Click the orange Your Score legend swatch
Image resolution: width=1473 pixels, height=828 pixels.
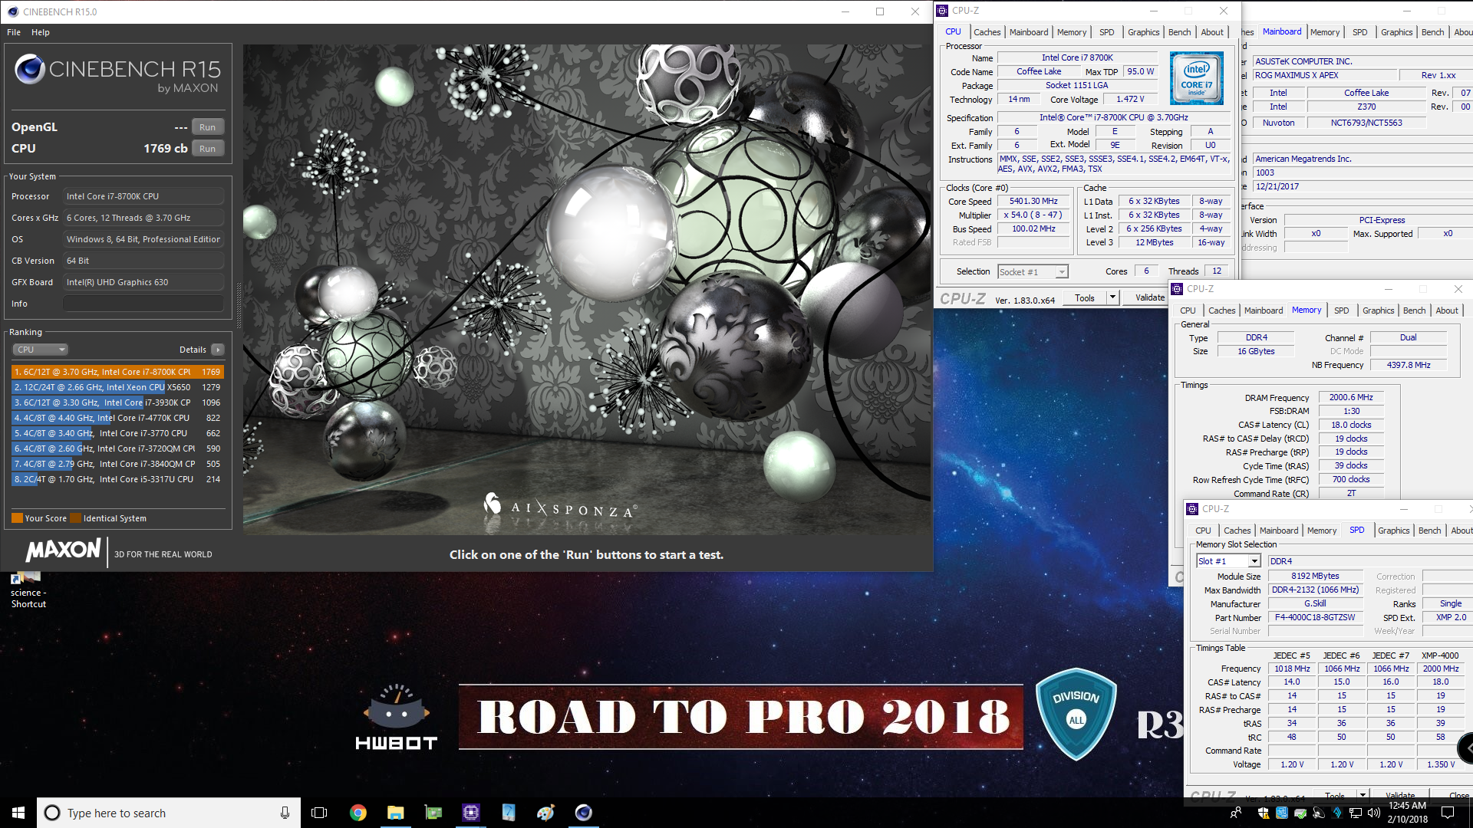coord(17,518)
